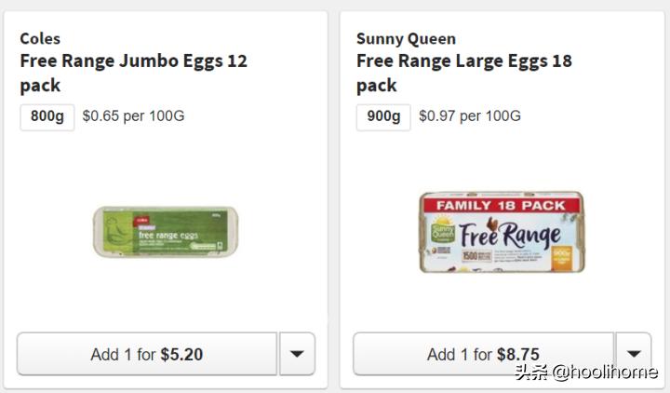Add Sunny Queen eggs for $8.75
The height and width of the screenshot is (393, 670).
pyautogui.click(x=483, y=354)
